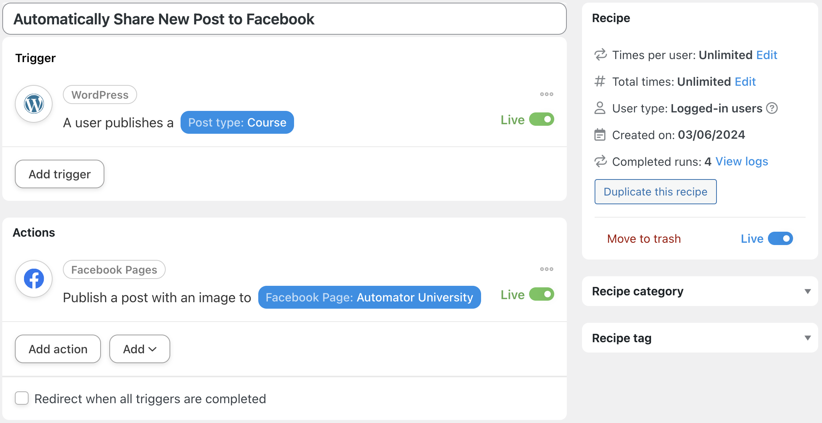Toggle the trigger's green Live switch
Image resolution: width=822 pixels, height=423 pixels.
click(x=541, y=120)
